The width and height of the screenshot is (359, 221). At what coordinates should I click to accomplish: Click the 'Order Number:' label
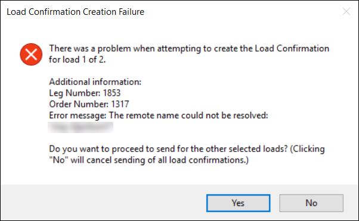tap(79, 104)
